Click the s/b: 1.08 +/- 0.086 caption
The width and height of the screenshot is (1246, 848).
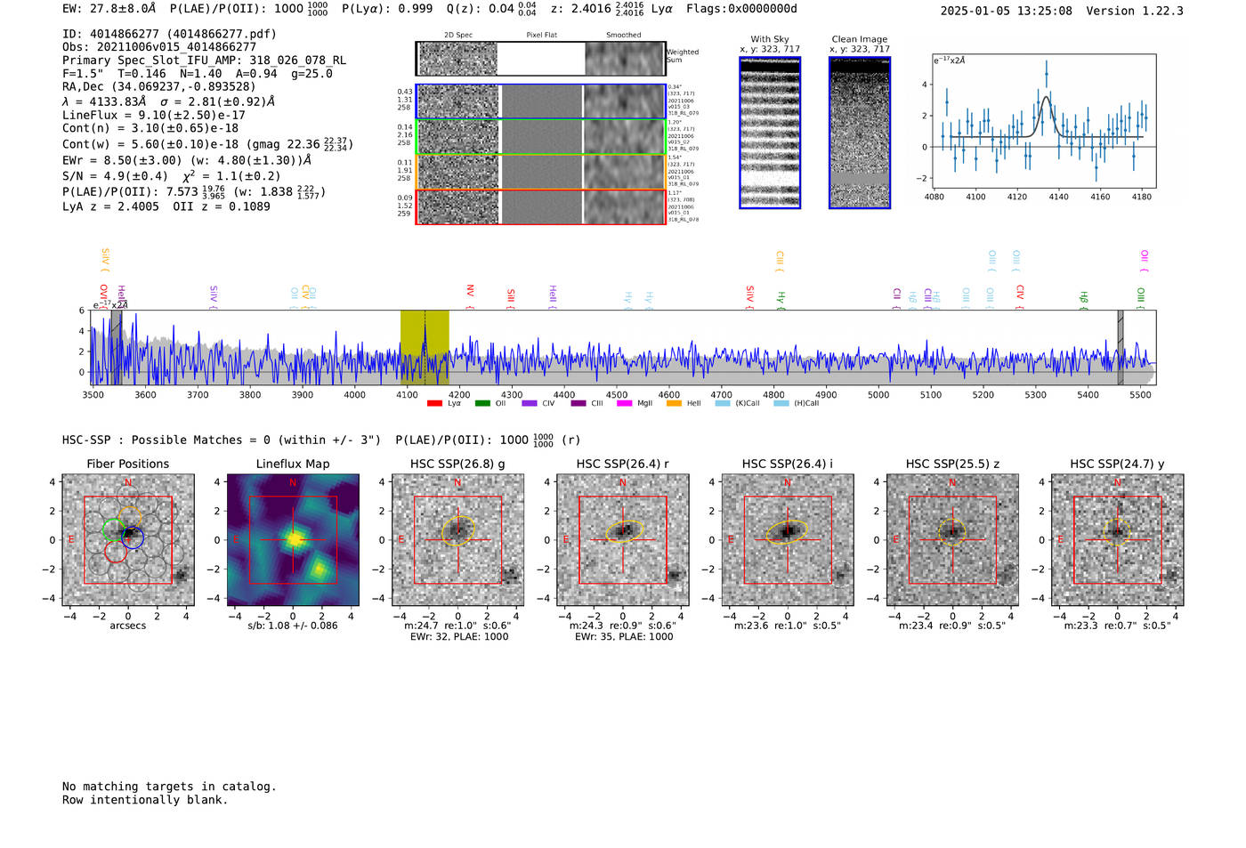pos(293,626)
